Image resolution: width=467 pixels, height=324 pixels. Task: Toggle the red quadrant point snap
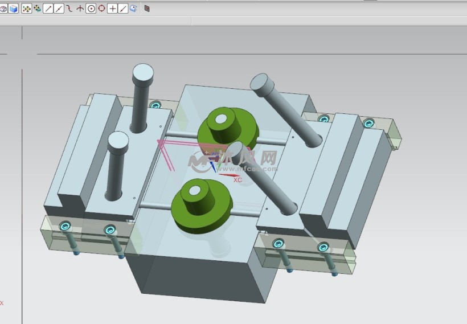tap(101, 9)
